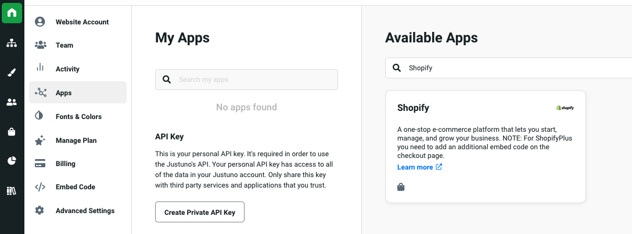Click the library books icon in rail
This screenshot has width=632, height=234.
coord(12,190)
